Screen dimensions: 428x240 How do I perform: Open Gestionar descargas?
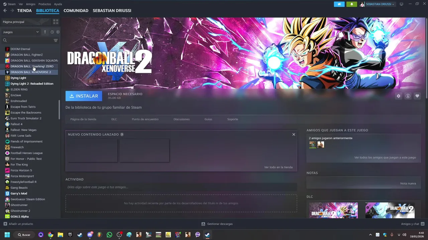(x=217, y=224)
